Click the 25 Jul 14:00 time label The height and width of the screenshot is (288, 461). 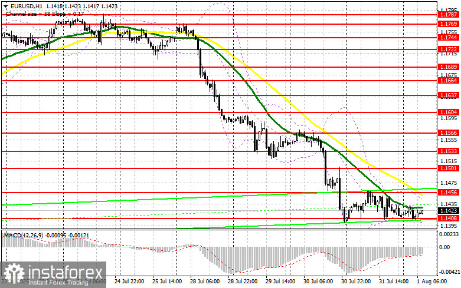167,282
